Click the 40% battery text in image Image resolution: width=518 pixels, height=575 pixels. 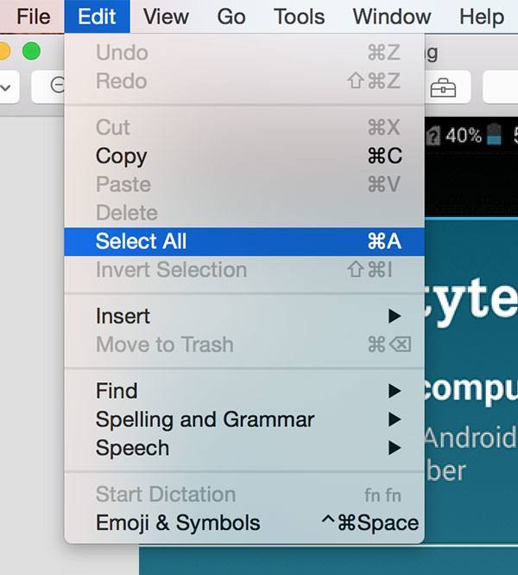[464, 135]
